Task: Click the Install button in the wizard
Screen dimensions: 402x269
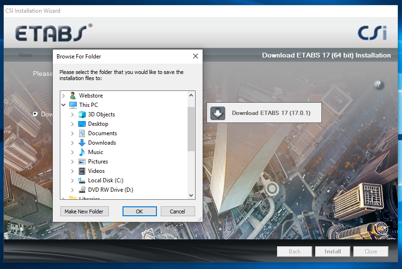Action: [x=333, y=252]
